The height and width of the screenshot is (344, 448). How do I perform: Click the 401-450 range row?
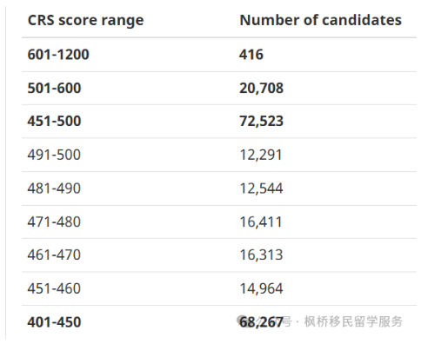pyautogui.click(x=219, y=322)
